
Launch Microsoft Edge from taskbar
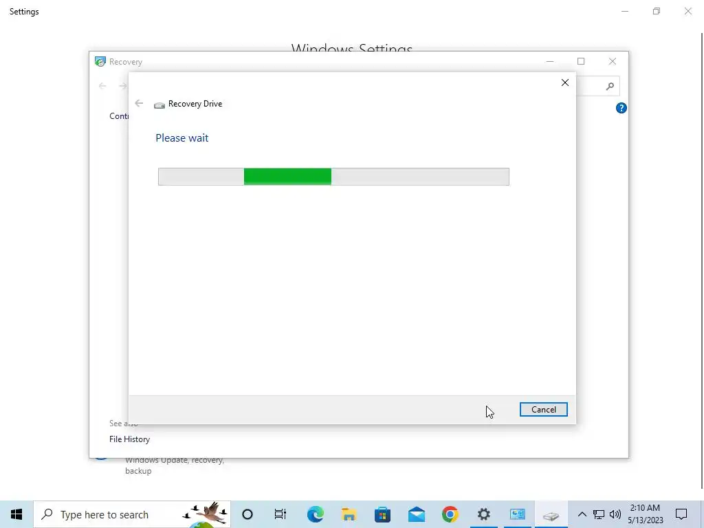315,514
